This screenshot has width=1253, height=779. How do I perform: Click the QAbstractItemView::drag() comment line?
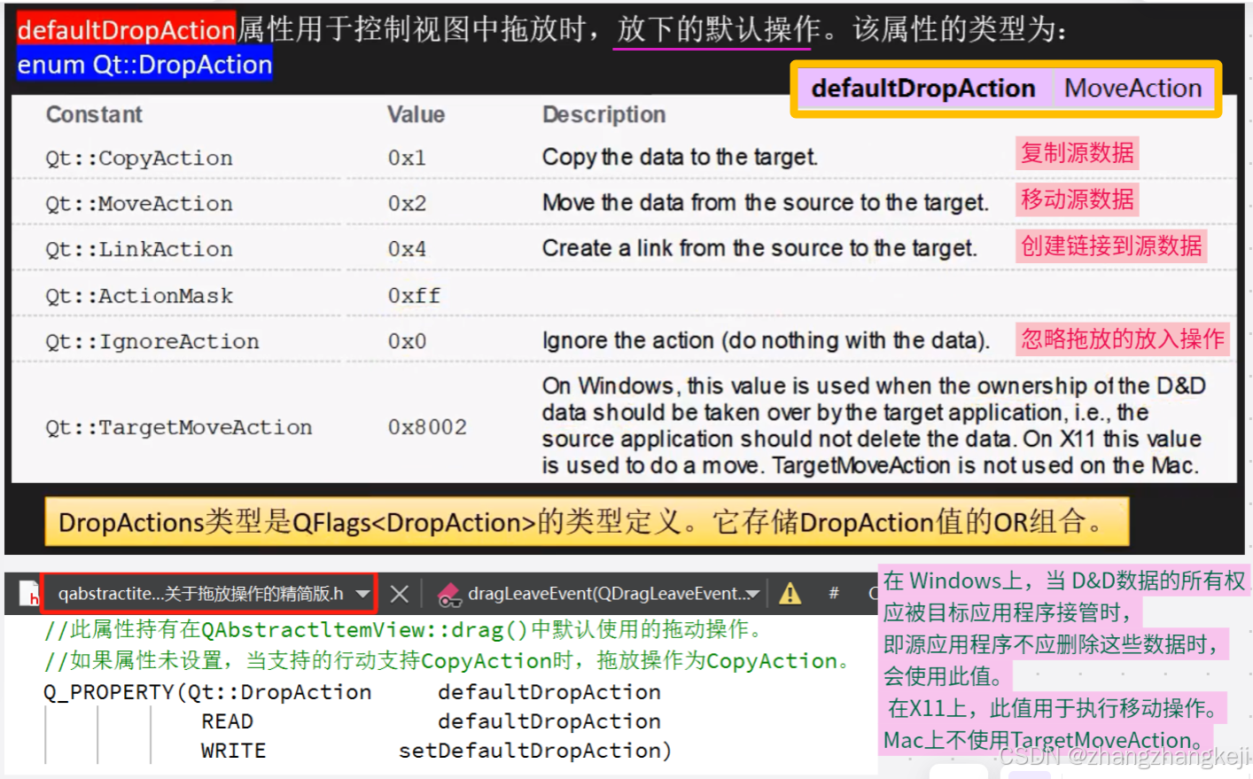point(404,630)
